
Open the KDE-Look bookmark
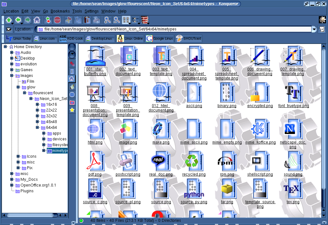coord(71,38)
